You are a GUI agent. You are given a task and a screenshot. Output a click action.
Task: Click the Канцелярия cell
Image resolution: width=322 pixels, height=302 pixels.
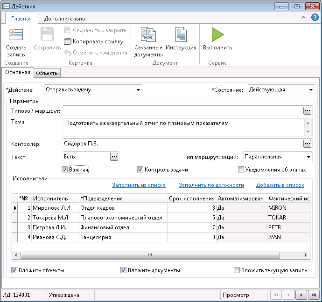point(123,237)
